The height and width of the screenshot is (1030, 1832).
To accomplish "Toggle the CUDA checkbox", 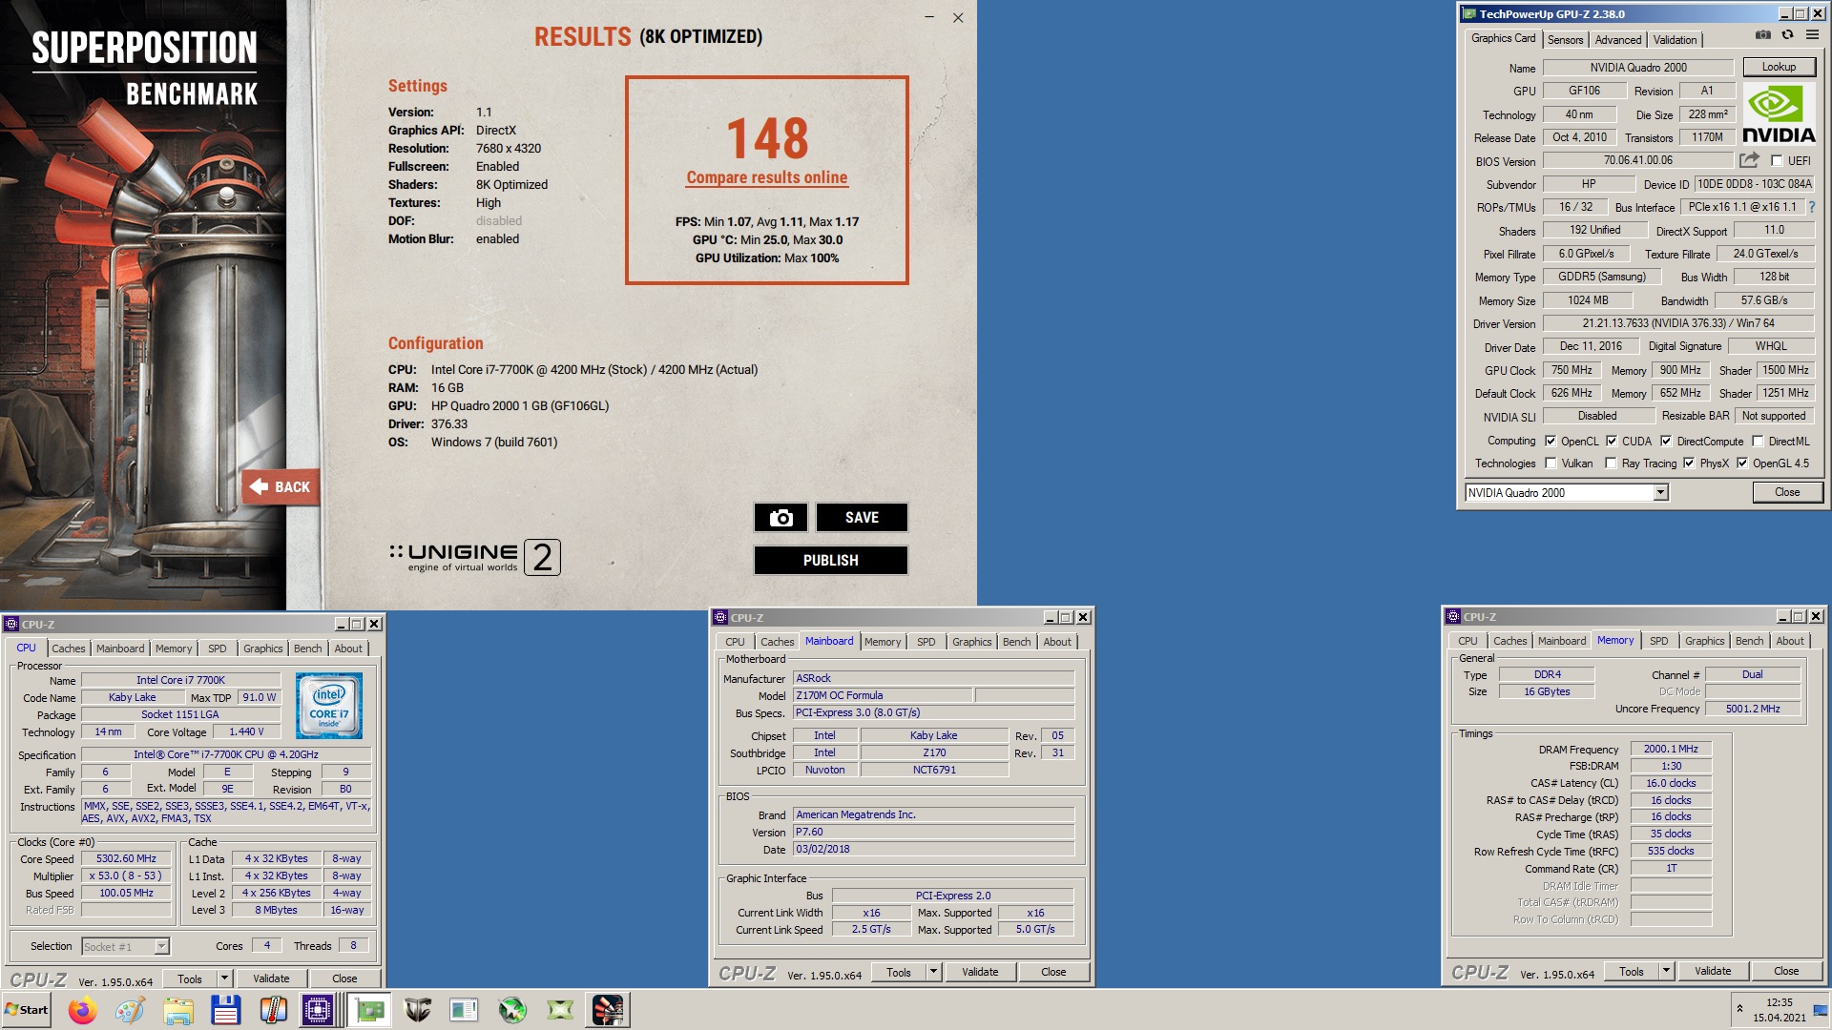I will [1612, 441].
